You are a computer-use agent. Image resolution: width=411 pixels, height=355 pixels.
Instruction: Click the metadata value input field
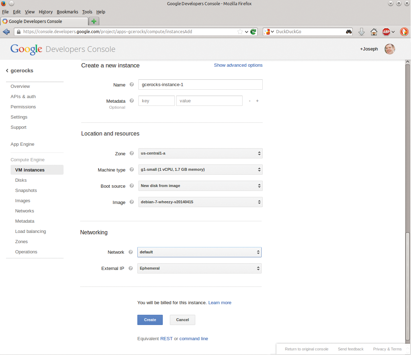[x=209, y=101]
